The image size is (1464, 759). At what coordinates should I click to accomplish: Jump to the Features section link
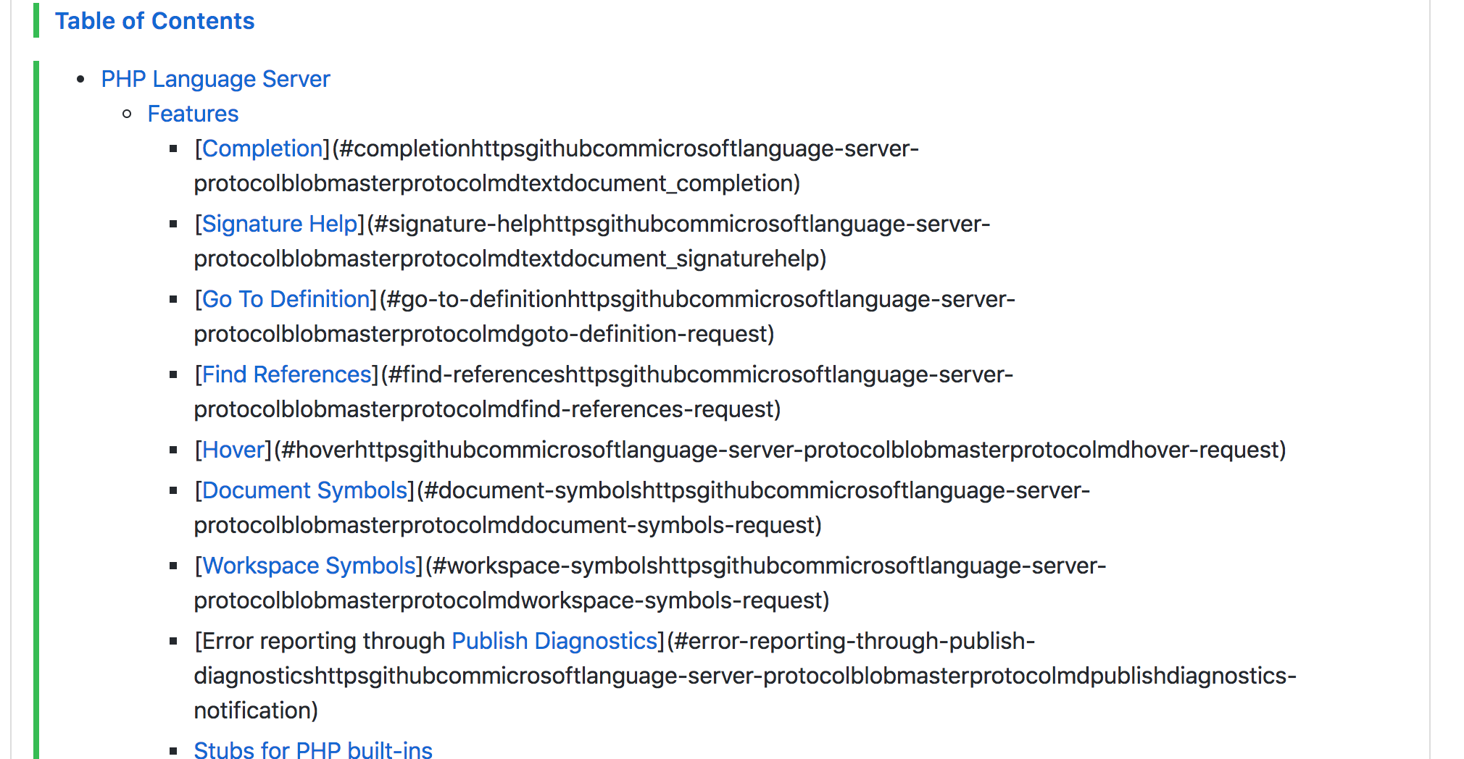[193, 114]
